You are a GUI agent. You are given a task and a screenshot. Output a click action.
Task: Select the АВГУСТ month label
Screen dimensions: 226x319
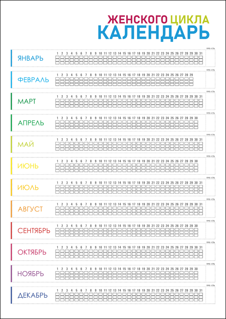(30, 209)
